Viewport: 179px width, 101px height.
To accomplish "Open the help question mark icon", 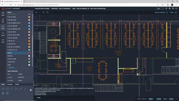I will tap(173, 8).
